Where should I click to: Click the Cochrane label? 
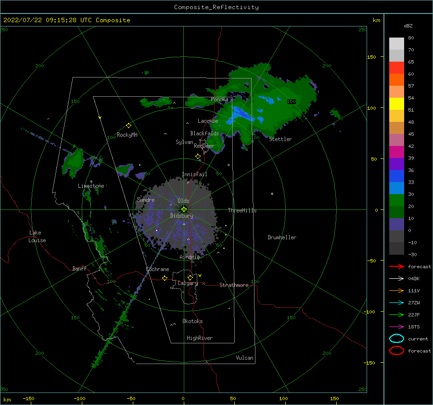coord(157,269)
